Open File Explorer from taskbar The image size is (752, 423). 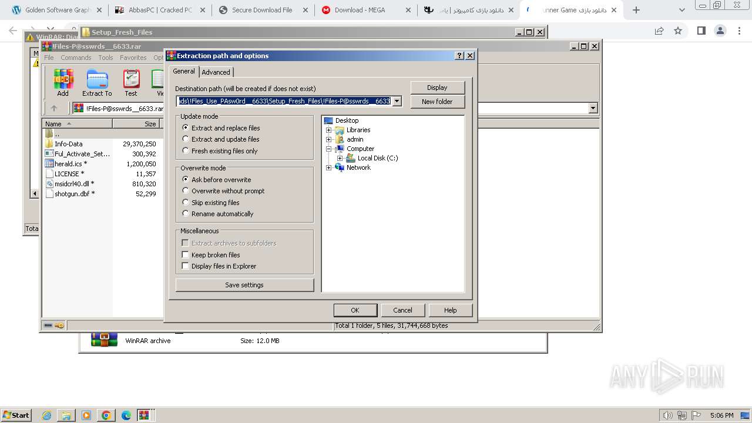point(66,415)
